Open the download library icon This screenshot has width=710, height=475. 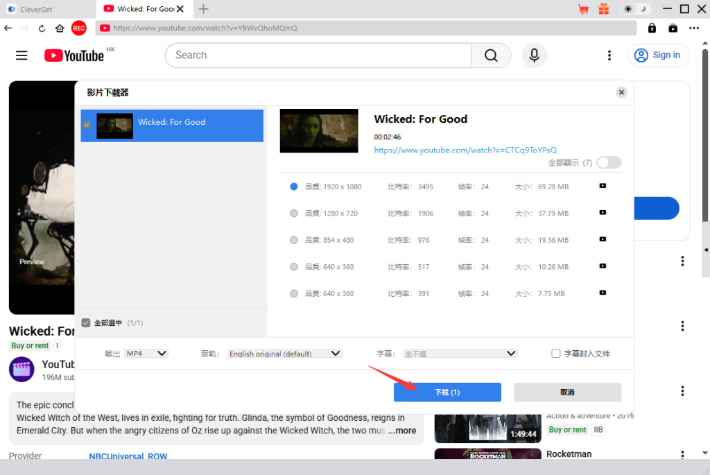pos(673,28)
